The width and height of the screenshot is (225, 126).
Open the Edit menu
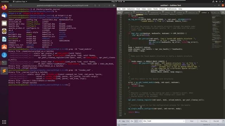click(x=124, y=9)
